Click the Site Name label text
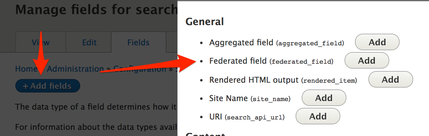 click(x=228, y=98)
